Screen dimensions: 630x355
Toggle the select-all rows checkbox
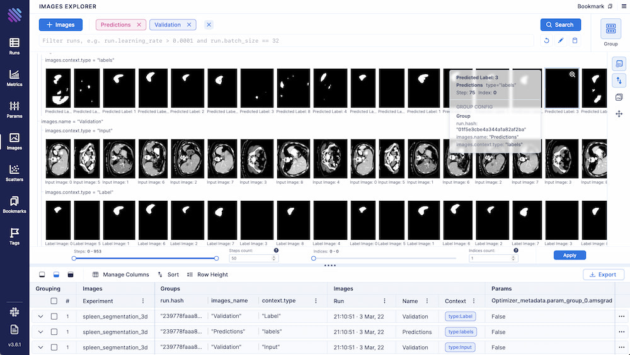54,301
